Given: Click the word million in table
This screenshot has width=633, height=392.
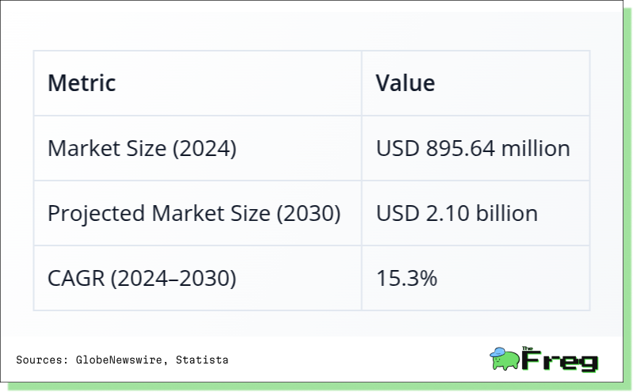Looking at the screenshot, I should click(536, 148).
